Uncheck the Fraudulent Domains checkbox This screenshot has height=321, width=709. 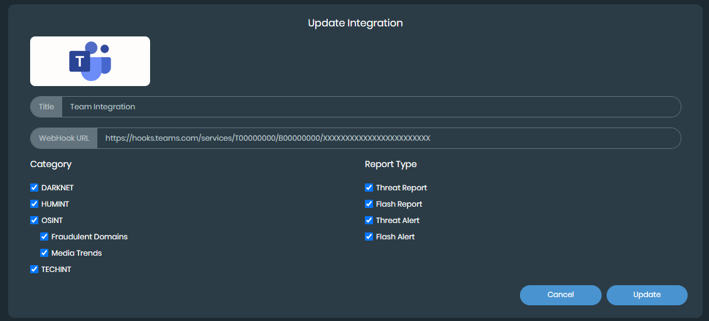45,237
